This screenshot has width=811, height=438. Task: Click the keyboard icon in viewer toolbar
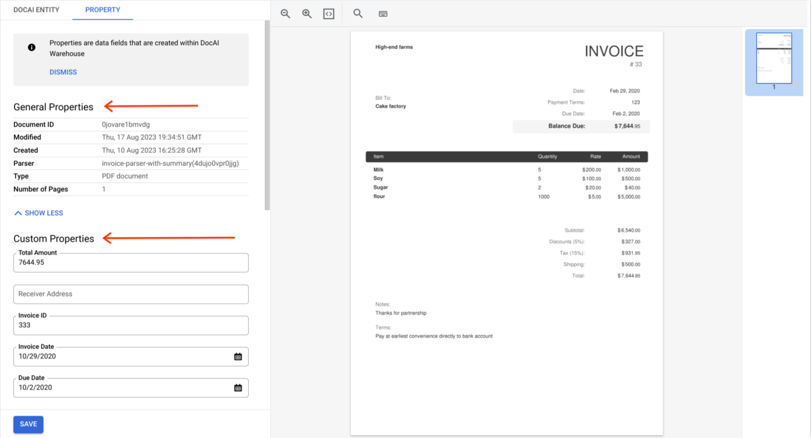tap(383, 14)
